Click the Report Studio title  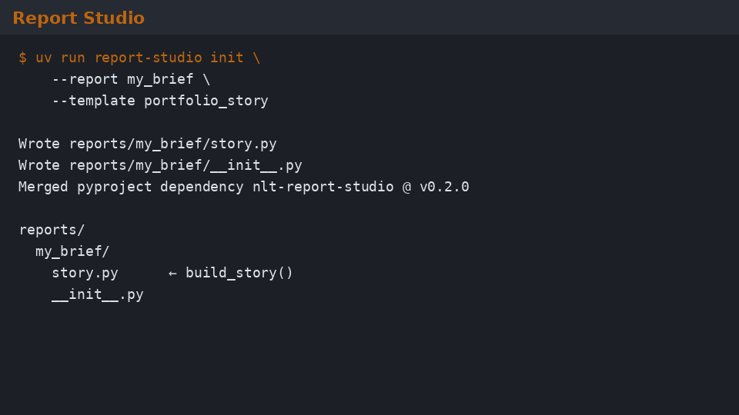coord(79,18)
